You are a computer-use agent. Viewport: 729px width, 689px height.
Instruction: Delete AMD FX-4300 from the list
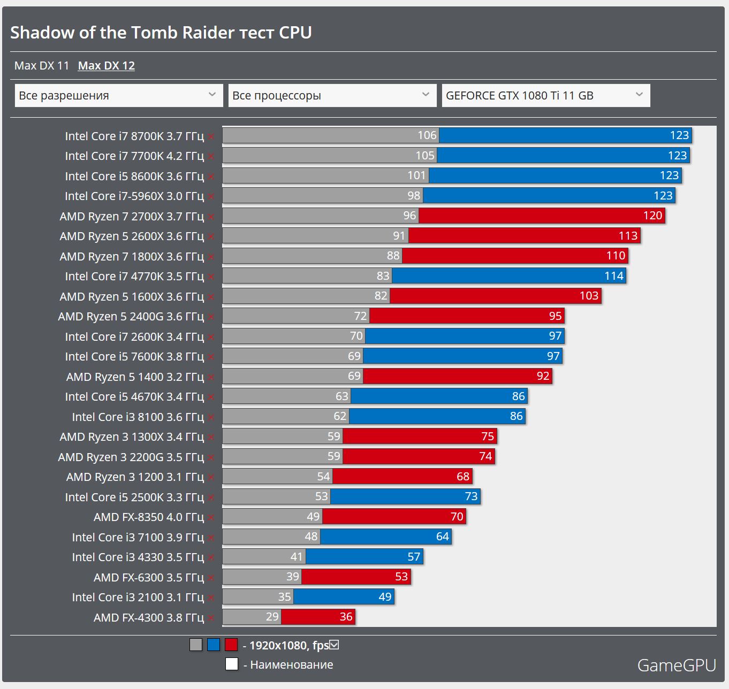(x=211, y=618)
